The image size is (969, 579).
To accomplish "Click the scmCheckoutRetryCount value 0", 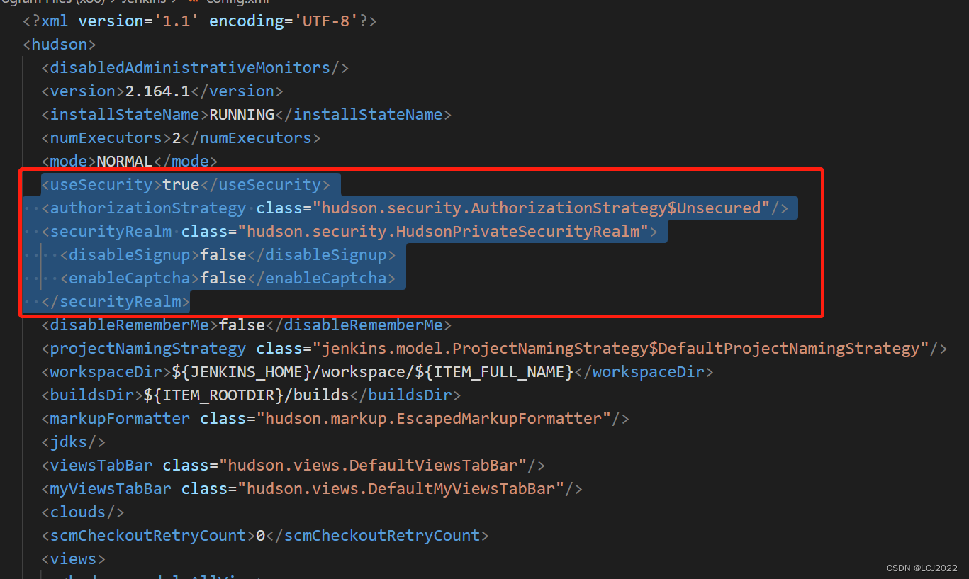I will point(260,535).
